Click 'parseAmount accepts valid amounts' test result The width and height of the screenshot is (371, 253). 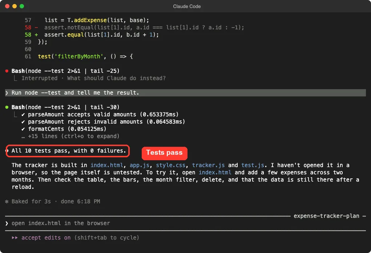(x=100, y=115)
